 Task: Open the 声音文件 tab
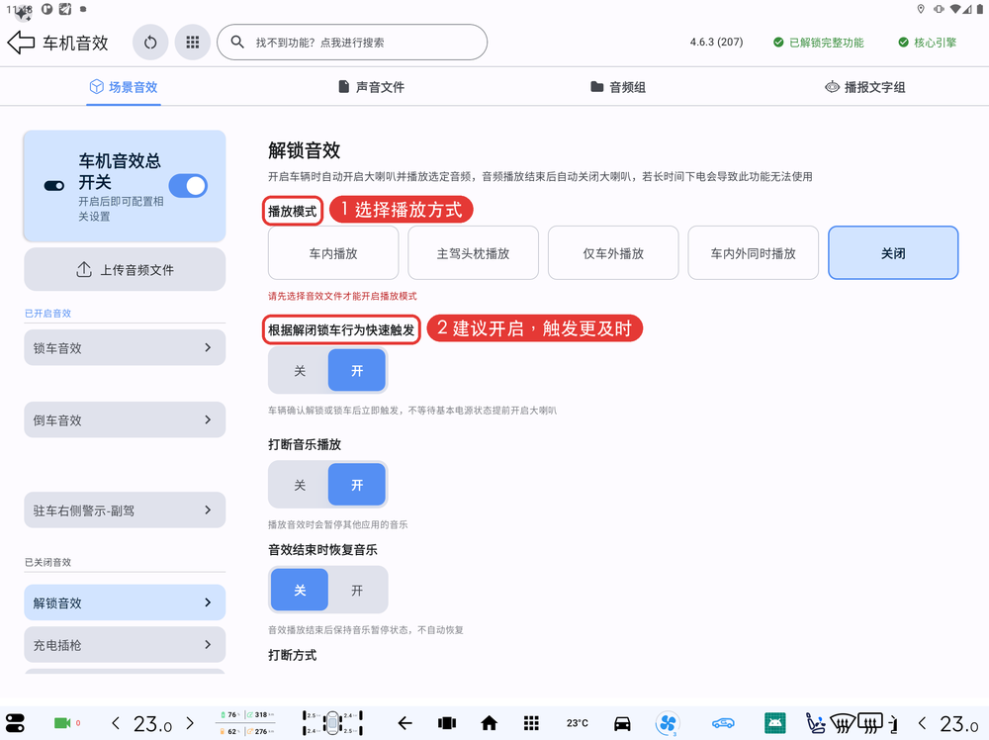tap(372, 87)
